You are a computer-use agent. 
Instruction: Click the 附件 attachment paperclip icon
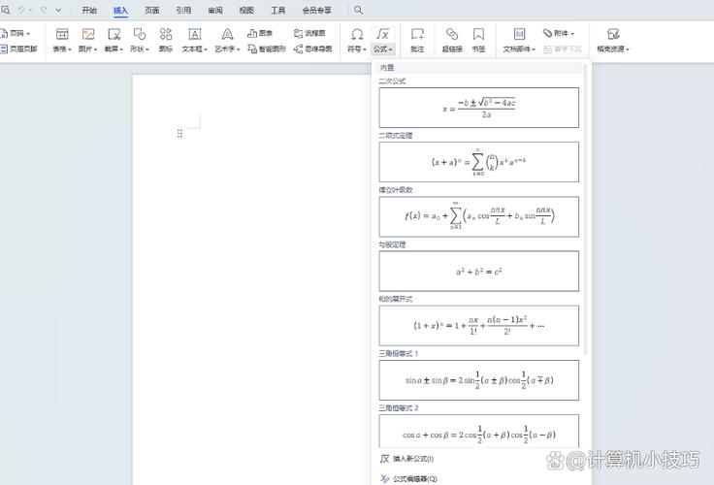coord(548,33)
